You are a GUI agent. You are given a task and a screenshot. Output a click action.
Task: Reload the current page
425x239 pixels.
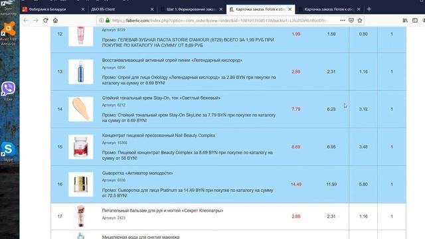click(46, 21)
